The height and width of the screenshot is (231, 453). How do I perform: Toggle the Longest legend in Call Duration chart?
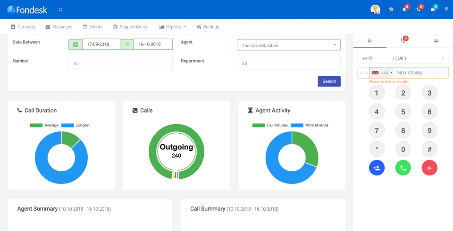tap(75, 125)
